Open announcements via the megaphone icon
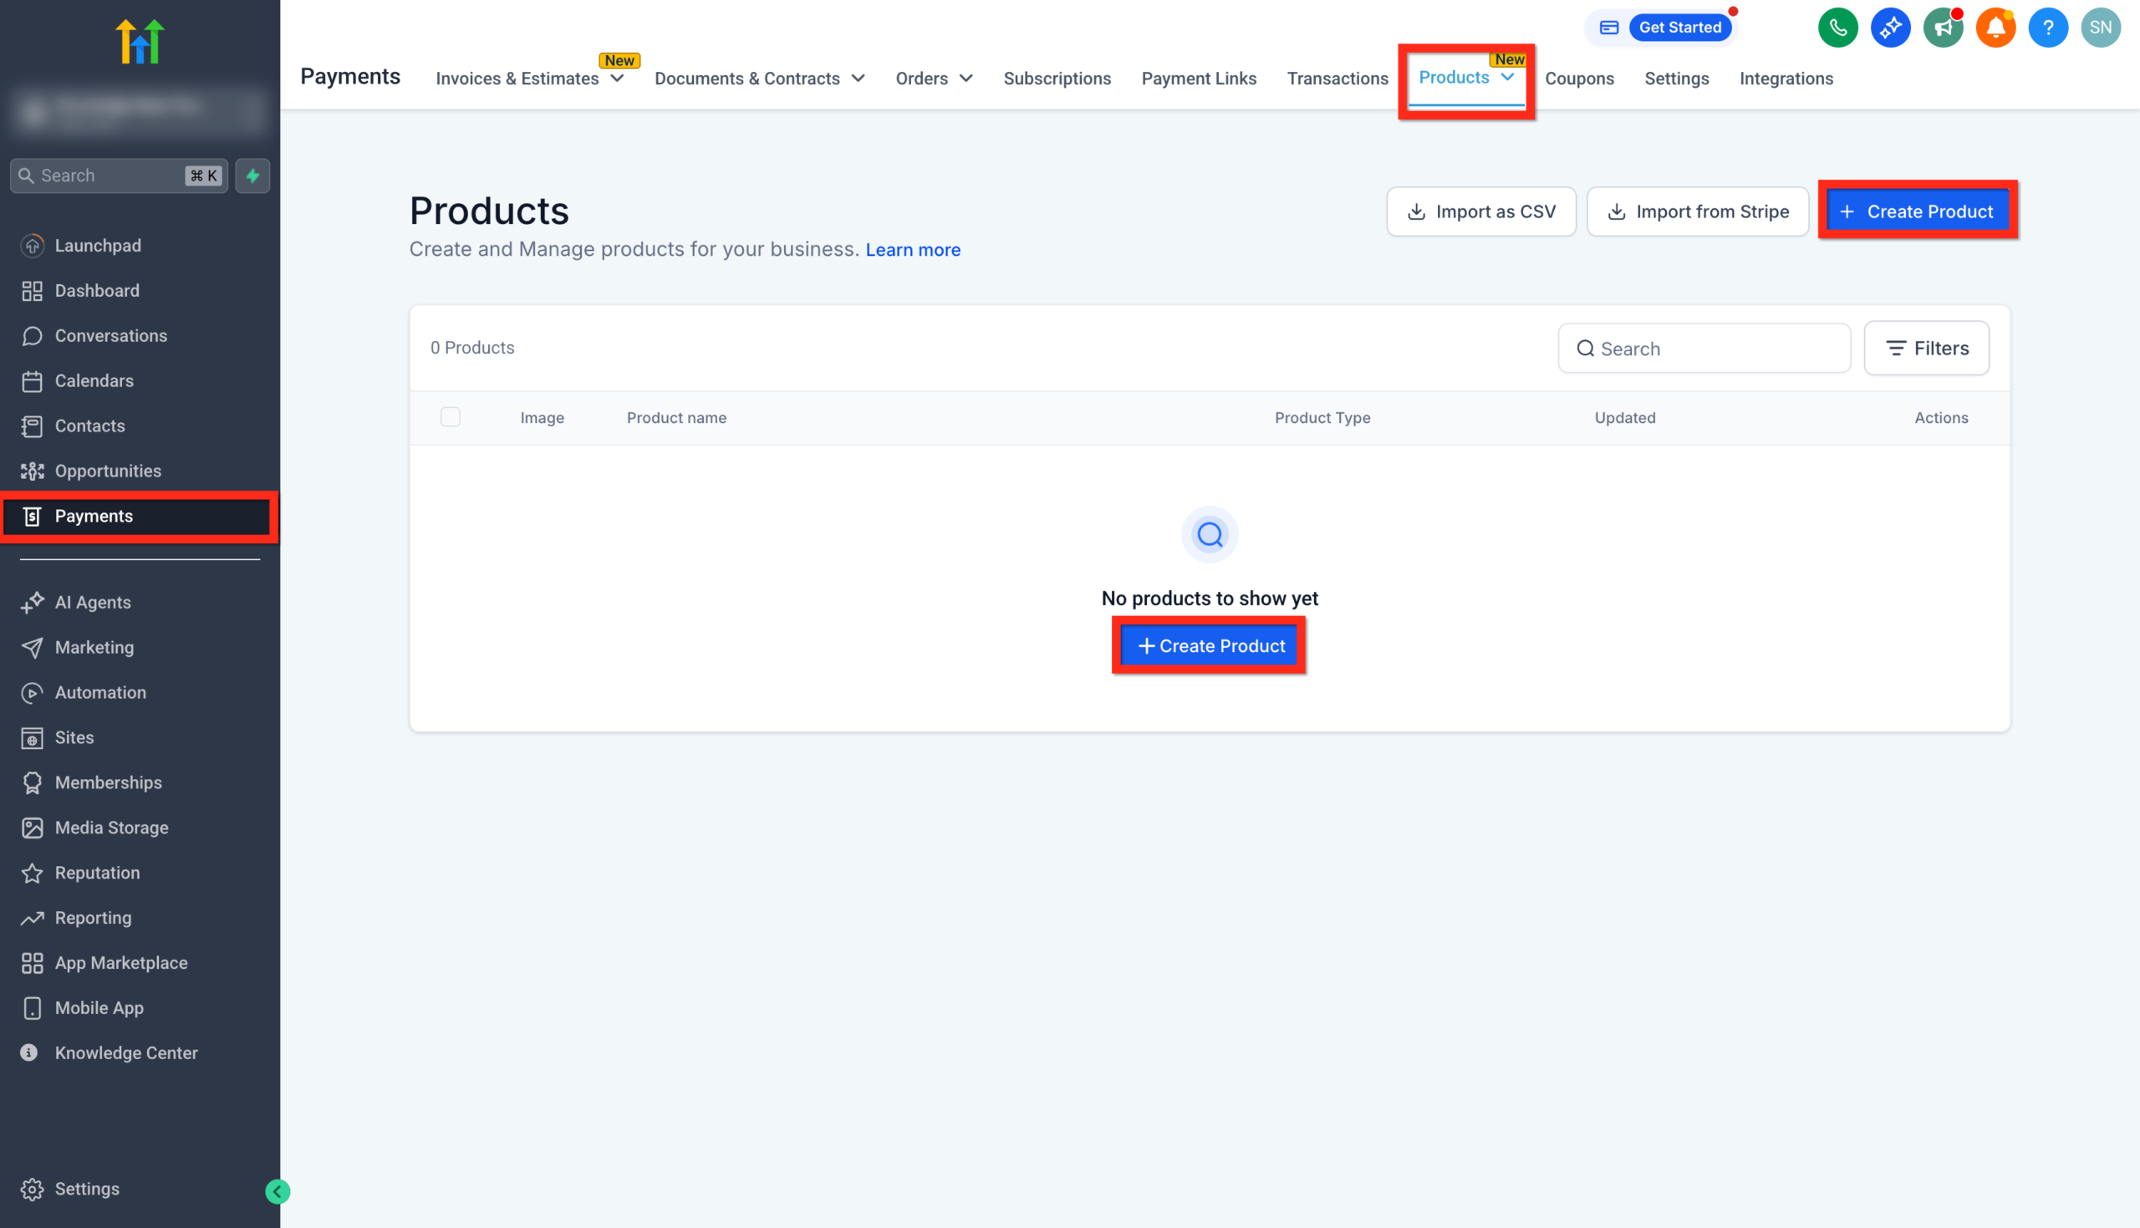The image size is (2140, 1228). point(1944,27)
